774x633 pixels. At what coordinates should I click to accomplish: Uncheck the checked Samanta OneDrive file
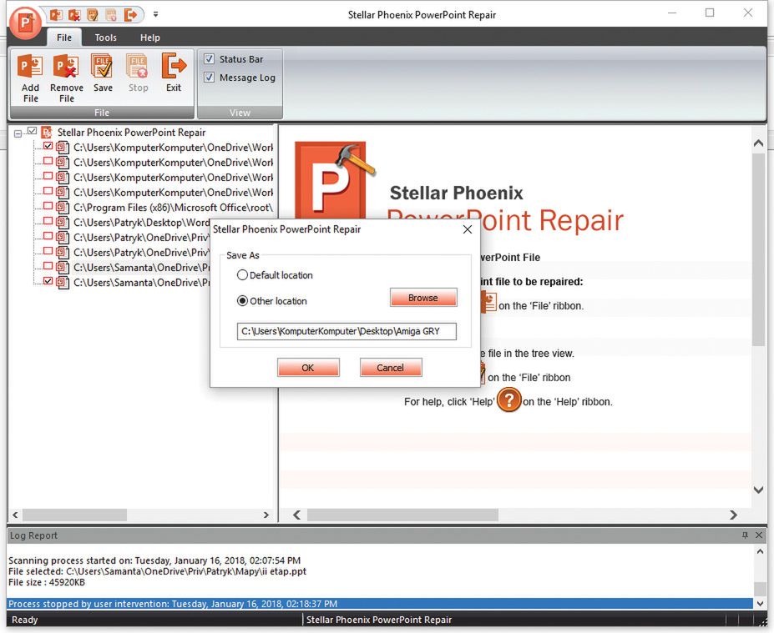48,281
